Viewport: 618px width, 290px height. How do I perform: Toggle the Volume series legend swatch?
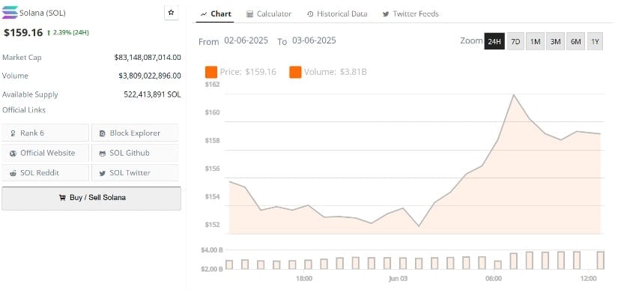pos(295,72)
